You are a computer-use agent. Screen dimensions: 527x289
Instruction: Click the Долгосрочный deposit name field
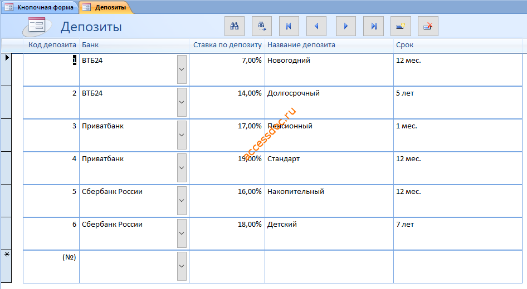tap(329, 102)
